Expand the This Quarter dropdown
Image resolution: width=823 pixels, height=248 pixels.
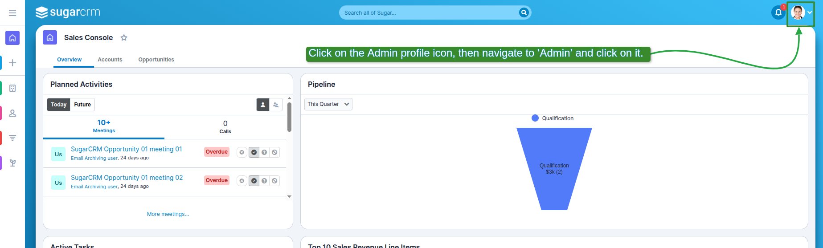[328, 104]
